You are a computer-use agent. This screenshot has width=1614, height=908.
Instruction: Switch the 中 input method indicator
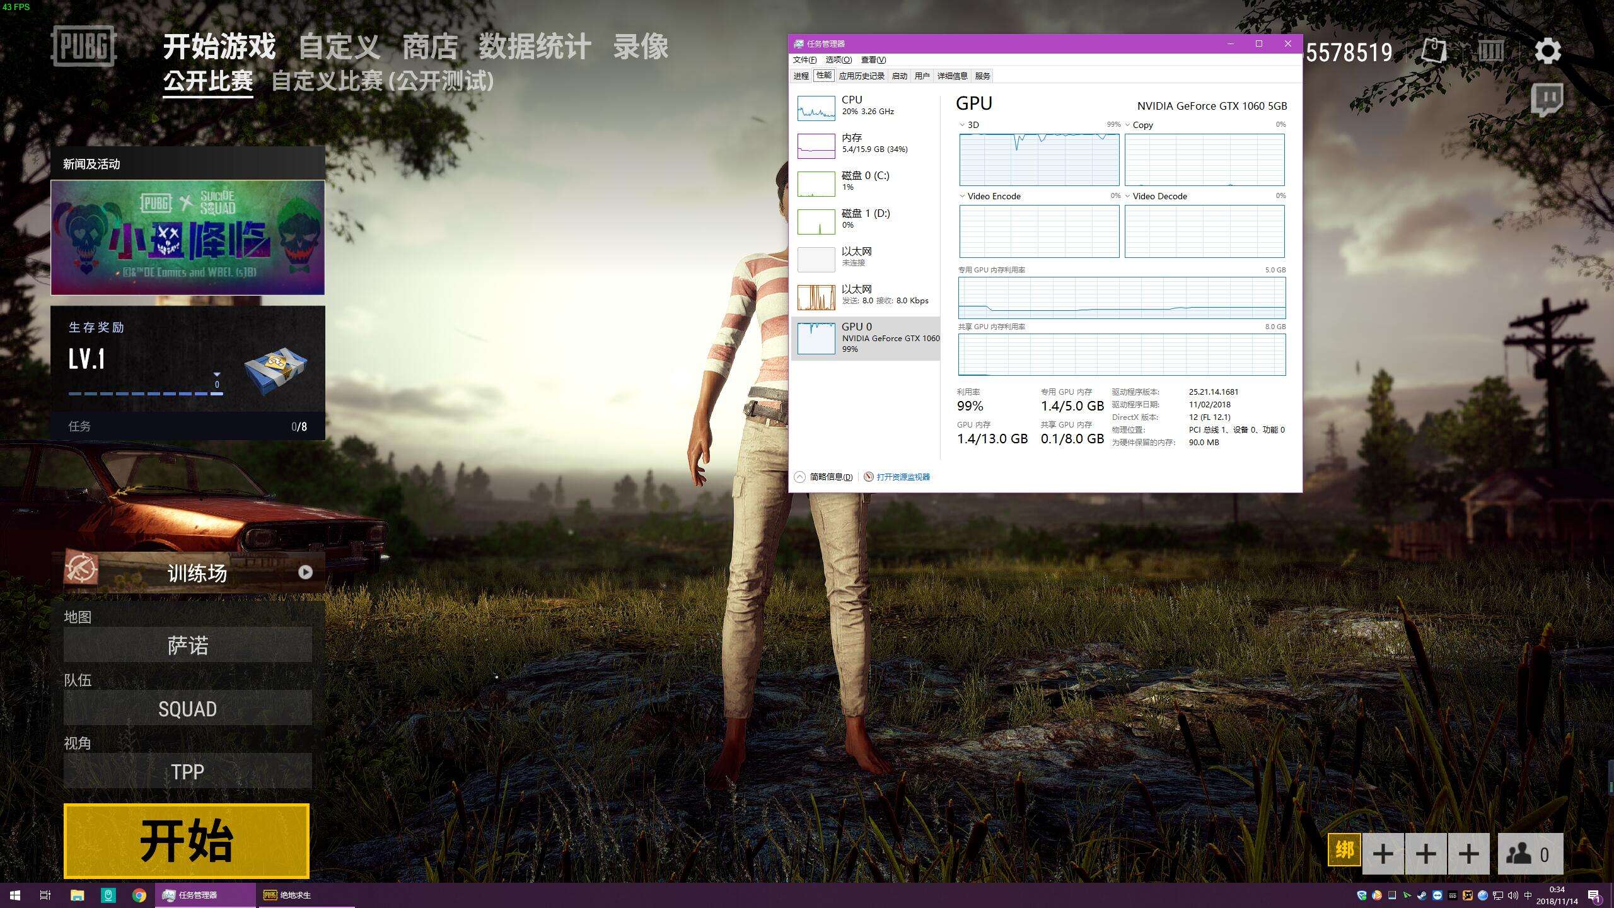click(1528, 895)
